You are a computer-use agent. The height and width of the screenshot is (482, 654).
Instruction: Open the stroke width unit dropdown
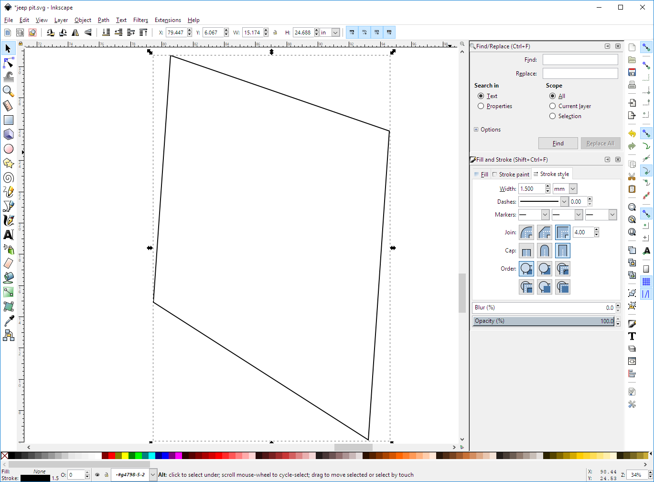pos(573,189)
